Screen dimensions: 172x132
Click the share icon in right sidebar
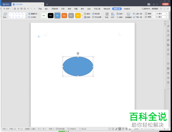pyautogui.click(x=168, y=54)
